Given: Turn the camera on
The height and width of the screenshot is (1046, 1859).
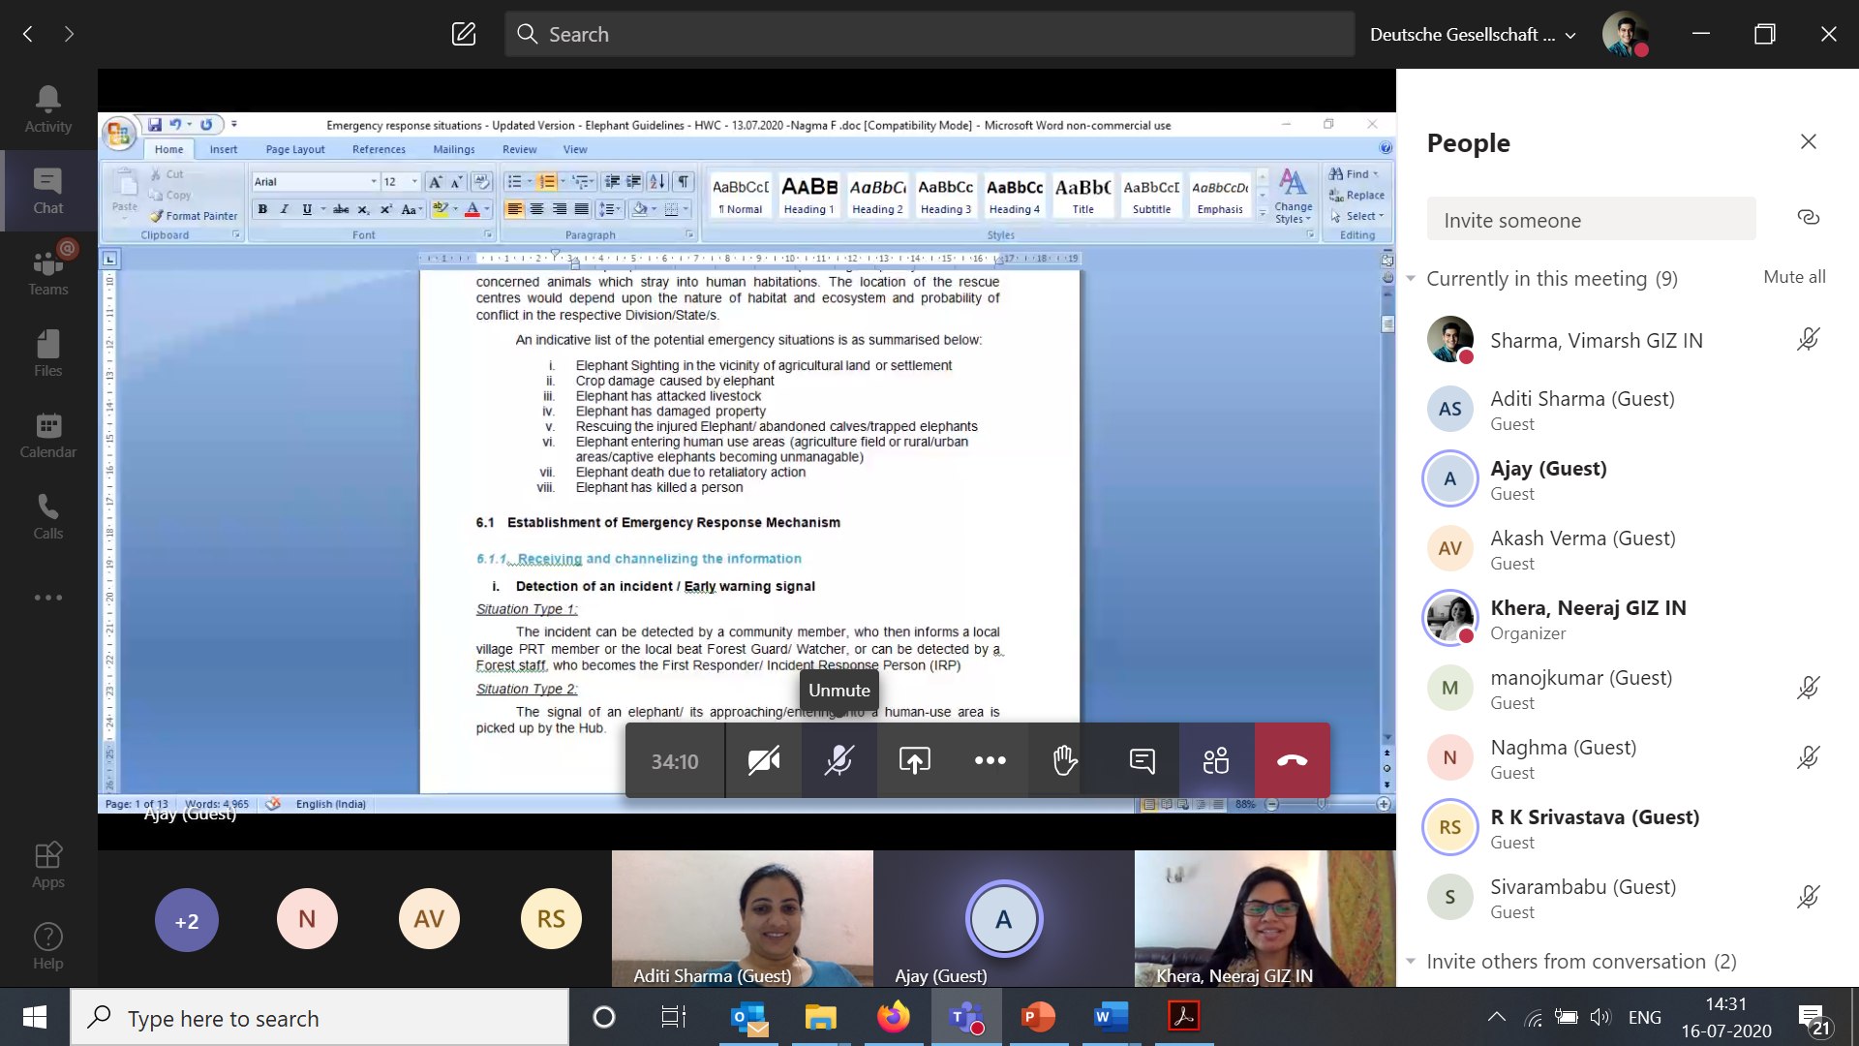Looking at the screenshot, I should coord(763,761).
